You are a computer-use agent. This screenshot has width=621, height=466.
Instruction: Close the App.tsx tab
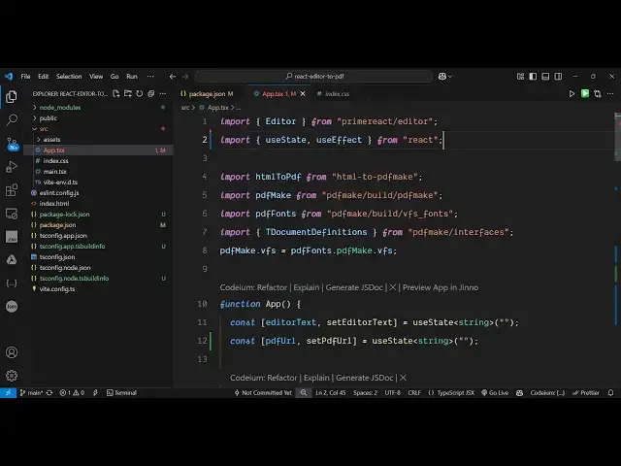point(303,94)
